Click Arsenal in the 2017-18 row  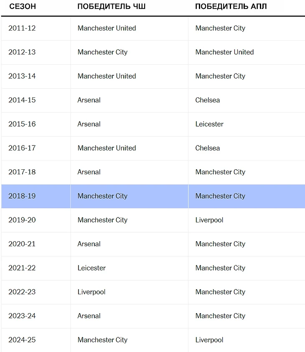(89, 172)
